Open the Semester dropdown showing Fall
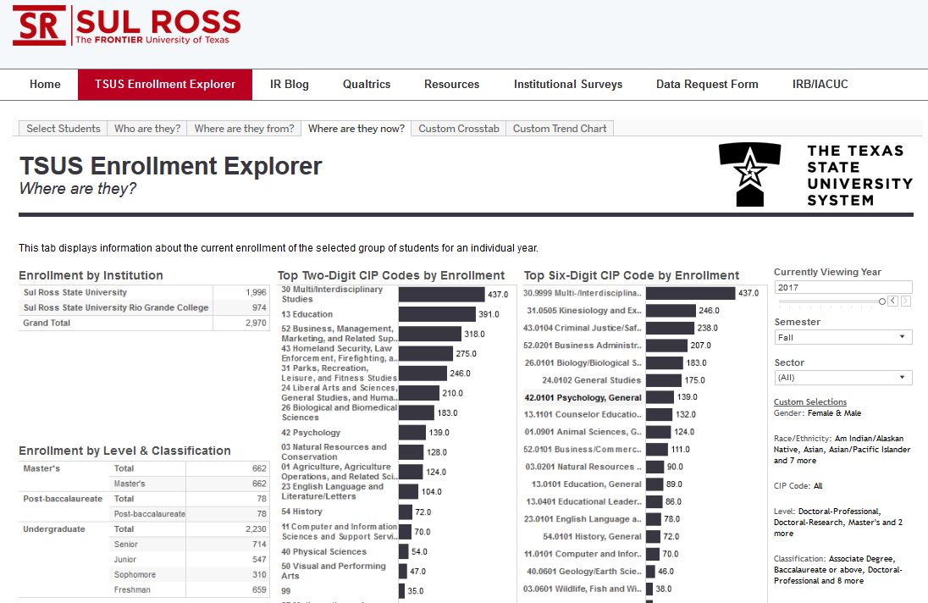Image resolution: width=928 pixels, height=603 pixels. [x=842, y=337]
